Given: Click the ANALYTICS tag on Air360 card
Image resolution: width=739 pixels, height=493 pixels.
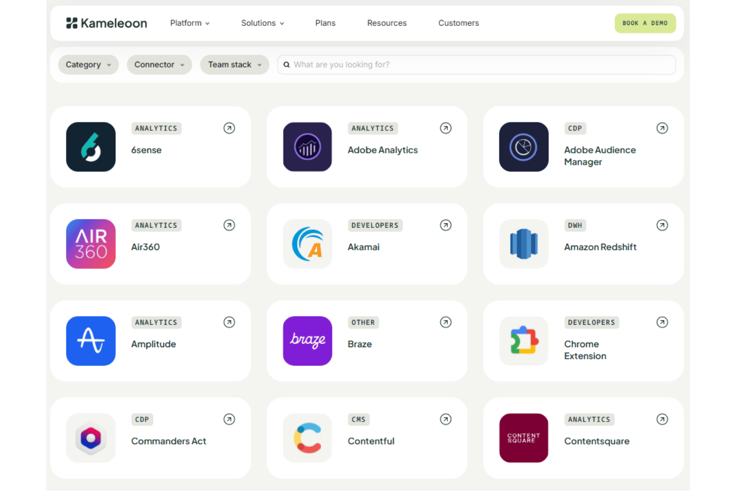Looking at the screenshot, I should (x=156, y=225).
